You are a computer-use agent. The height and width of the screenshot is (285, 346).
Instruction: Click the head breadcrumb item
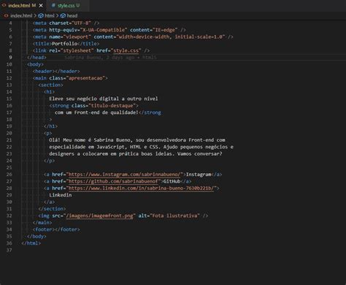point(72,15)
